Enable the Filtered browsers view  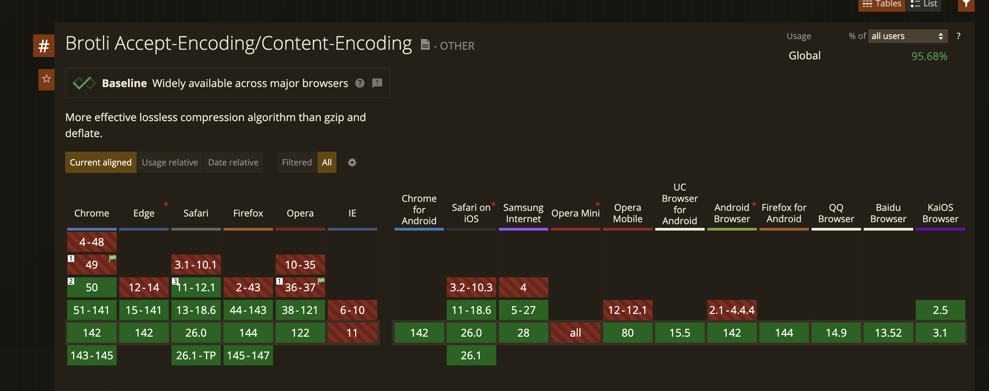click(296, 162)
